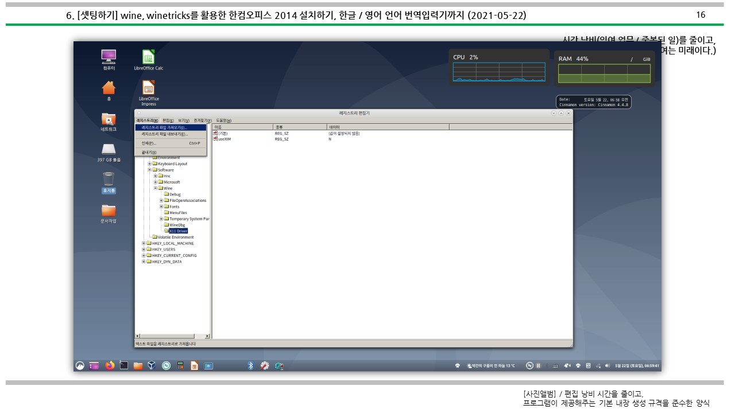Image resolution: width=735 pixels, height=413 pixels.
Task: Open the file manager panel icon
Action: [138, 365]
